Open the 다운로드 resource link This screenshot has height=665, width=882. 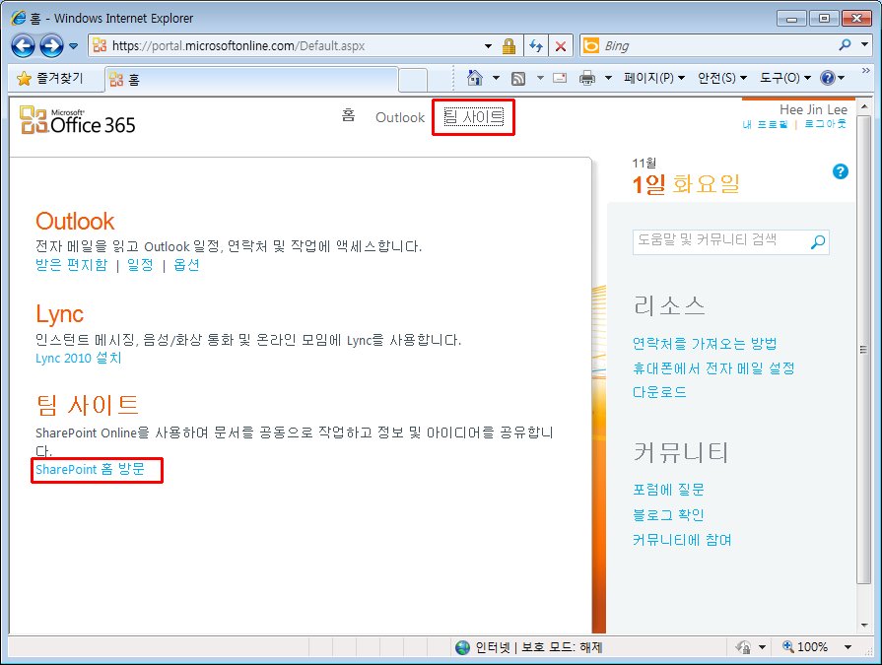660,391
